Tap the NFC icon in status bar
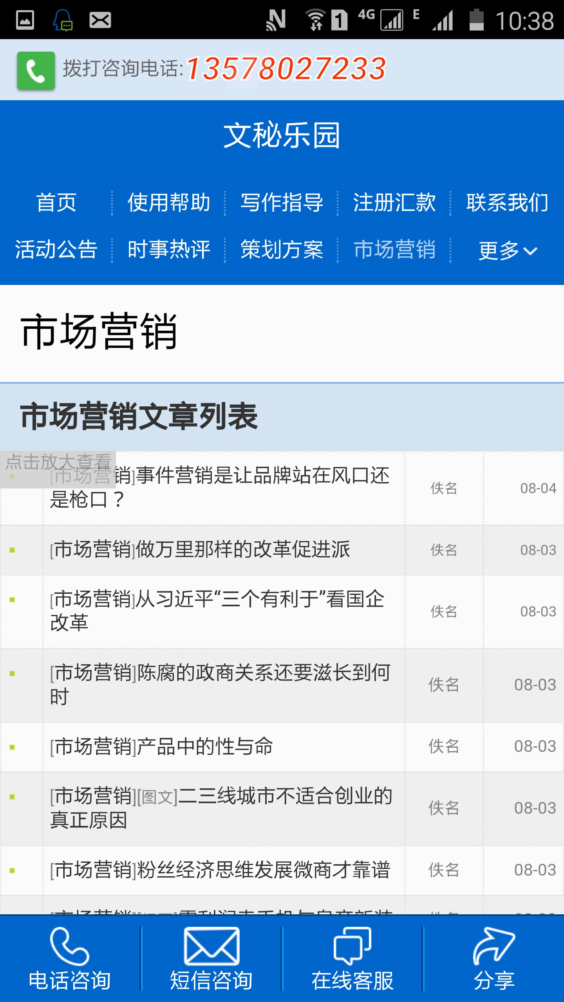This screenshot has height=1002, width=564. click(276, 20)
